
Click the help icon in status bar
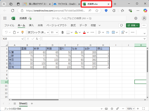tap(112, 109)
